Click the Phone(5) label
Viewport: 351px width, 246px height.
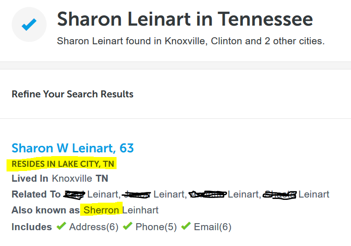(x=157, y=227)
